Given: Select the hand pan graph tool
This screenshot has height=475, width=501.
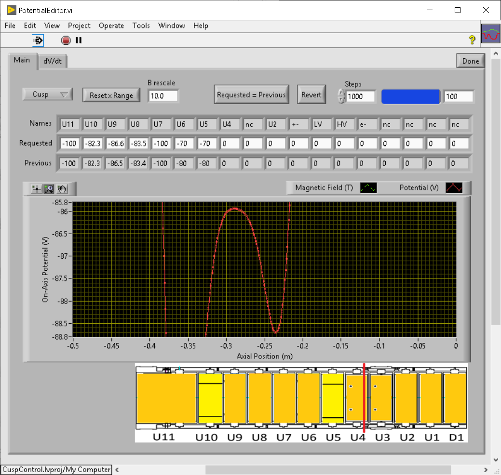Looking at the screenshot, I should 62,189.
